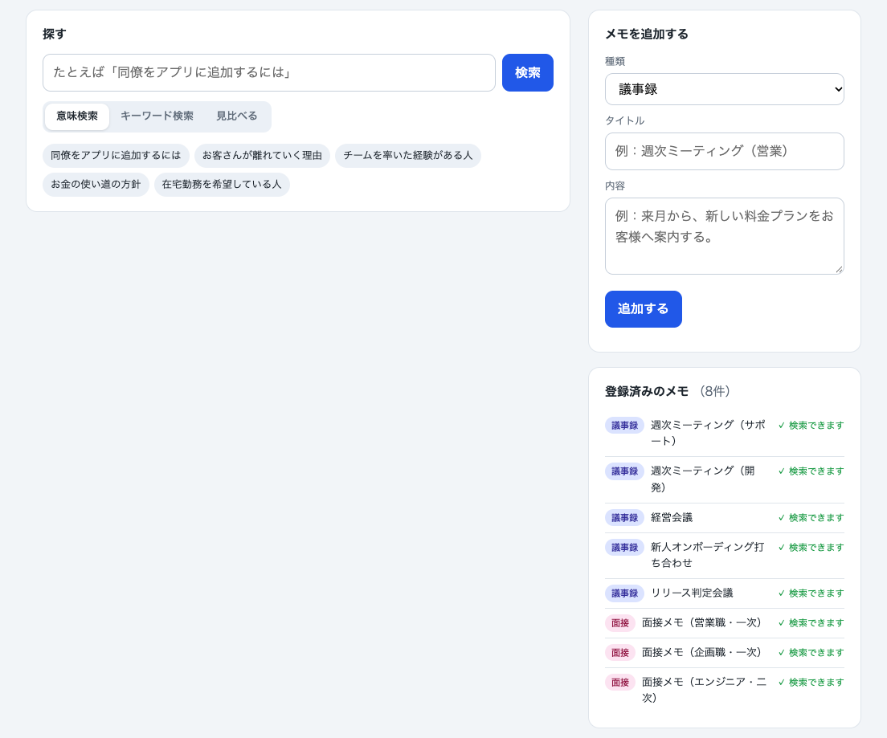887x738 pixels.
Task: Click the （8件）memo count text
Action: coord(714,391)
